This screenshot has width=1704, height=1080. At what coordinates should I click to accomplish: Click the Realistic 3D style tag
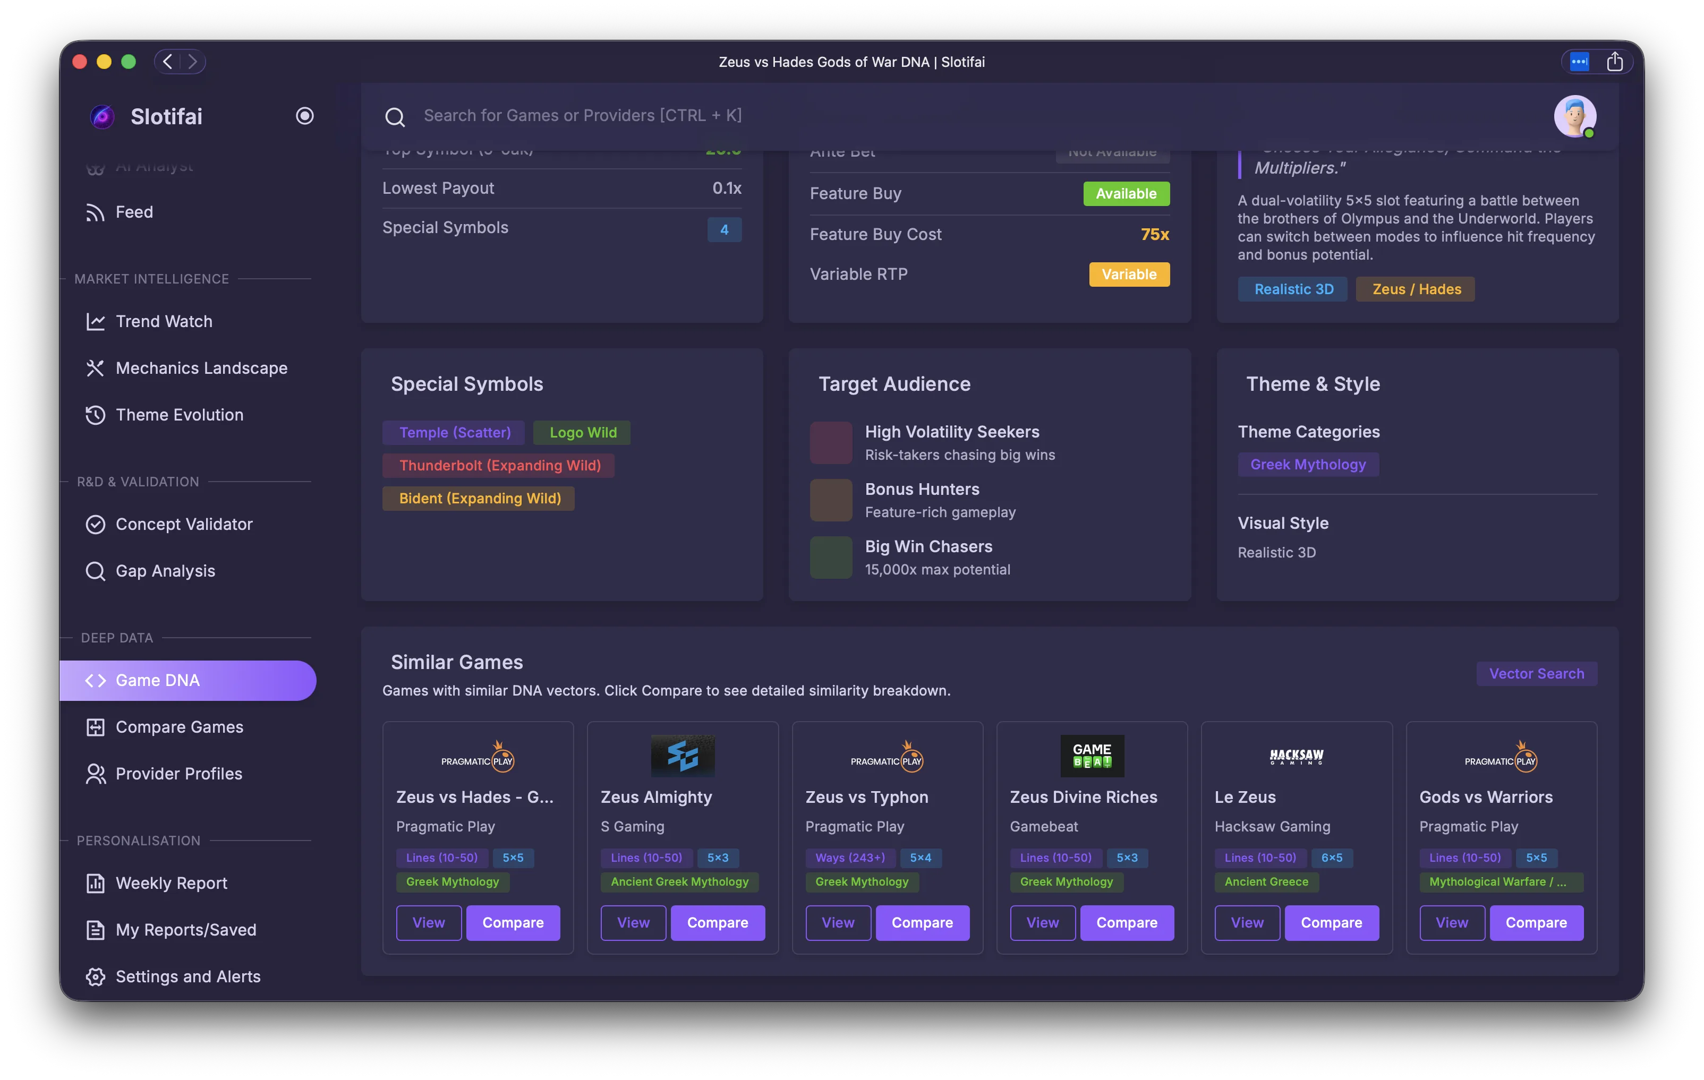point(1293,289)
